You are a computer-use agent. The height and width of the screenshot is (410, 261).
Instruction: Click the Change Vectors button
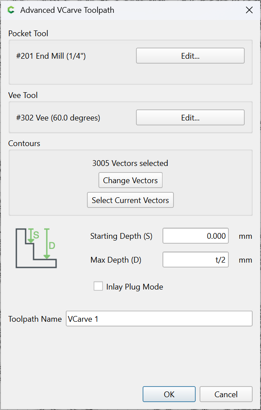[x=130, y=180]
